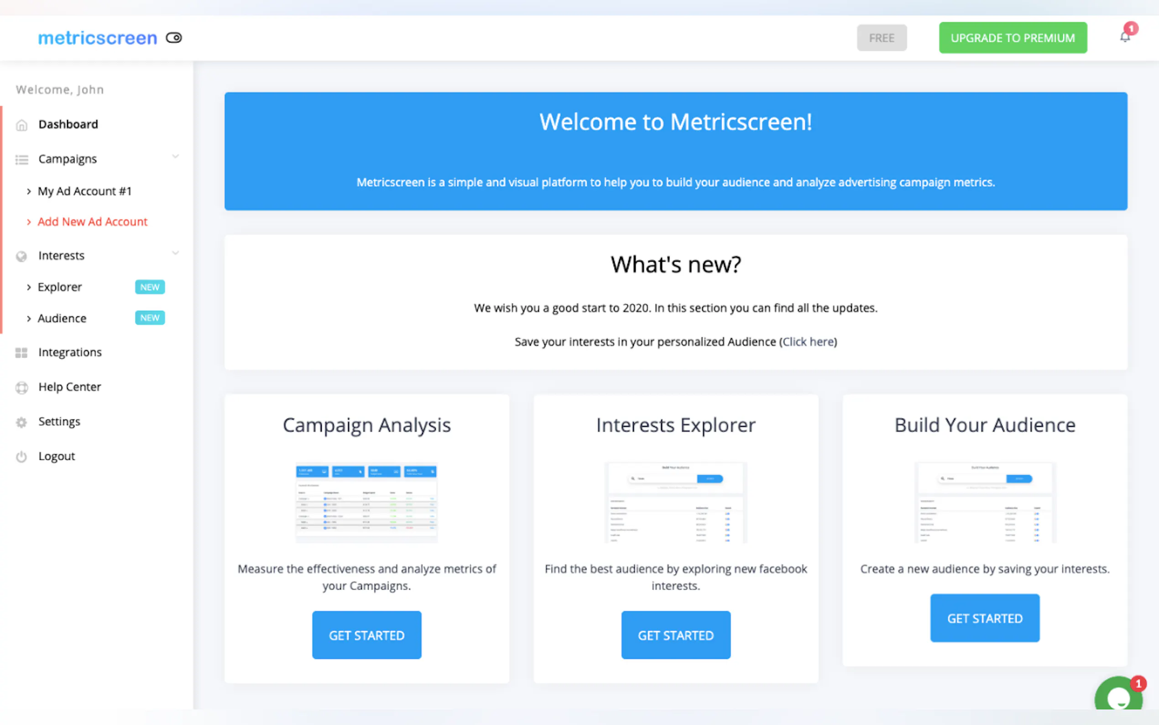Click the Logout power icon
The height and width of the screenshot is (725, 1159).
tap(21, 457)
